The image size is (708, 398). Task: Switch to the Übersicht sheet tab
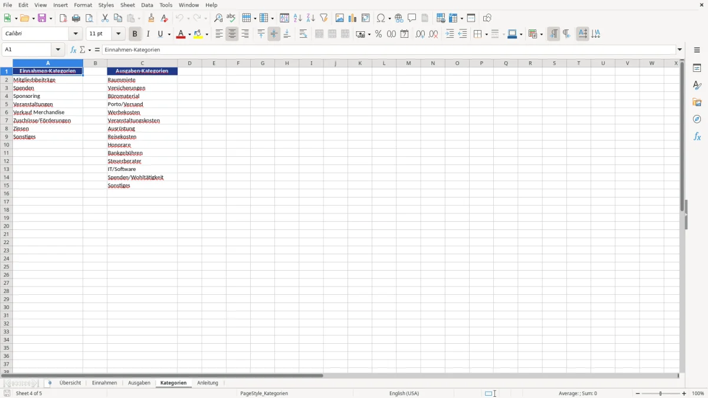point(70,383)
